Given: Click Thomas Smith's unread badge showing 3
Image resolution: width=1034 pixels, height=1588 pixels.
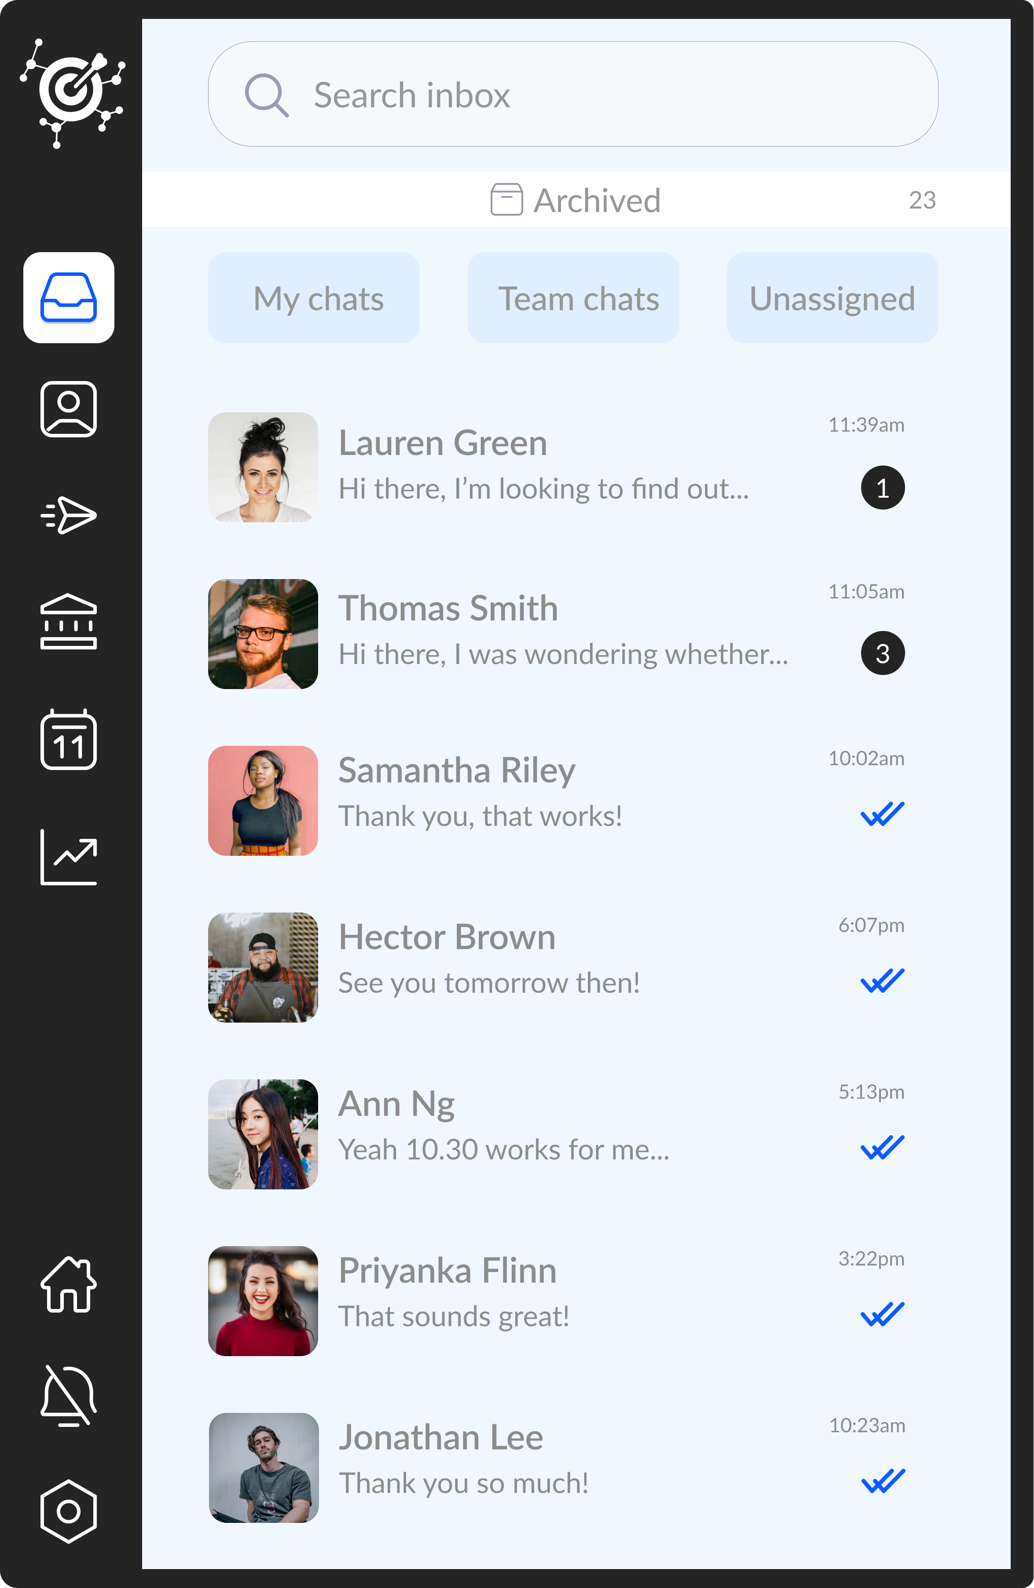Looking at the screenshot, I should click(x=882, y=653).
